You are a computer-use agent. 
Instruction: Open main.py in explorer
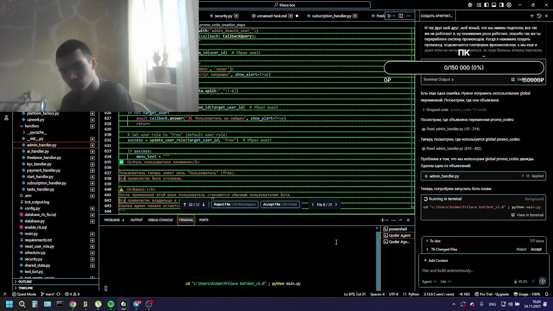31,234
